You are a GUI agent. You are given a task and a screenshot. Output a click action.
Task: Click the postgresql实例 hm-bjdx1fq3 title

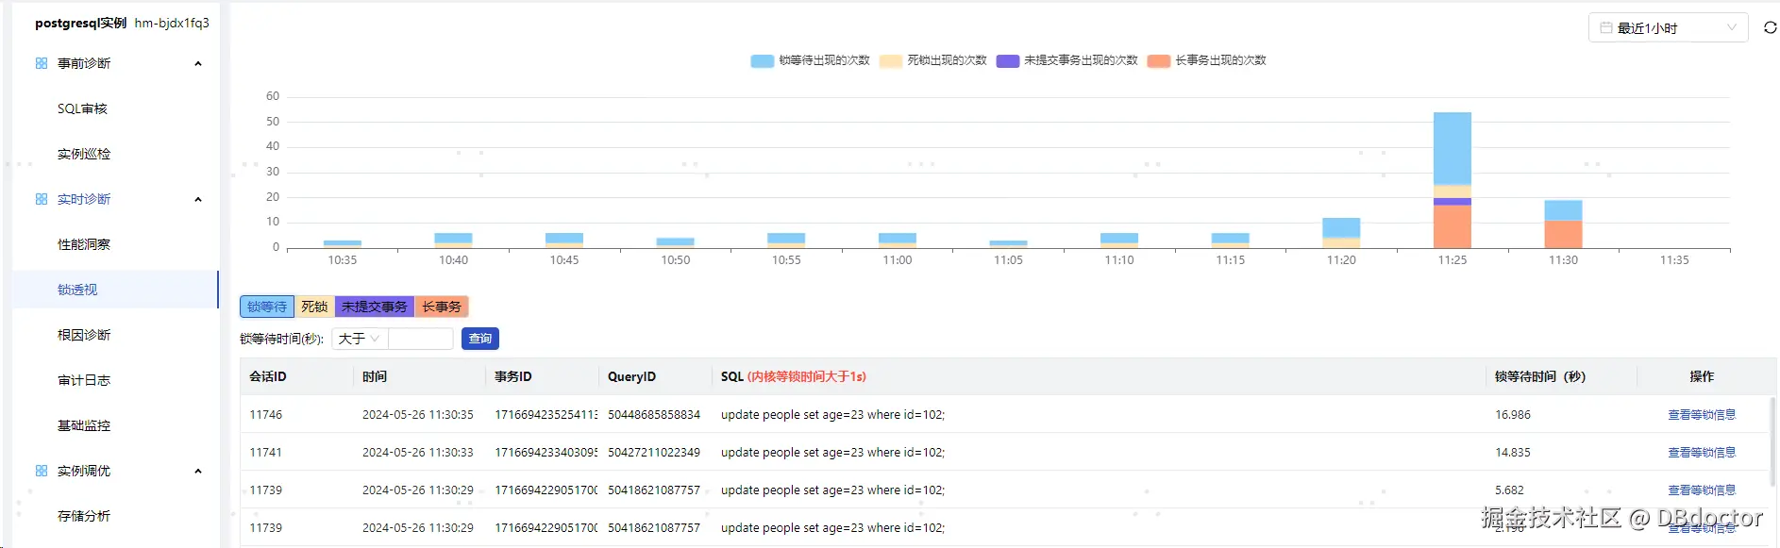tap(123, 23)
